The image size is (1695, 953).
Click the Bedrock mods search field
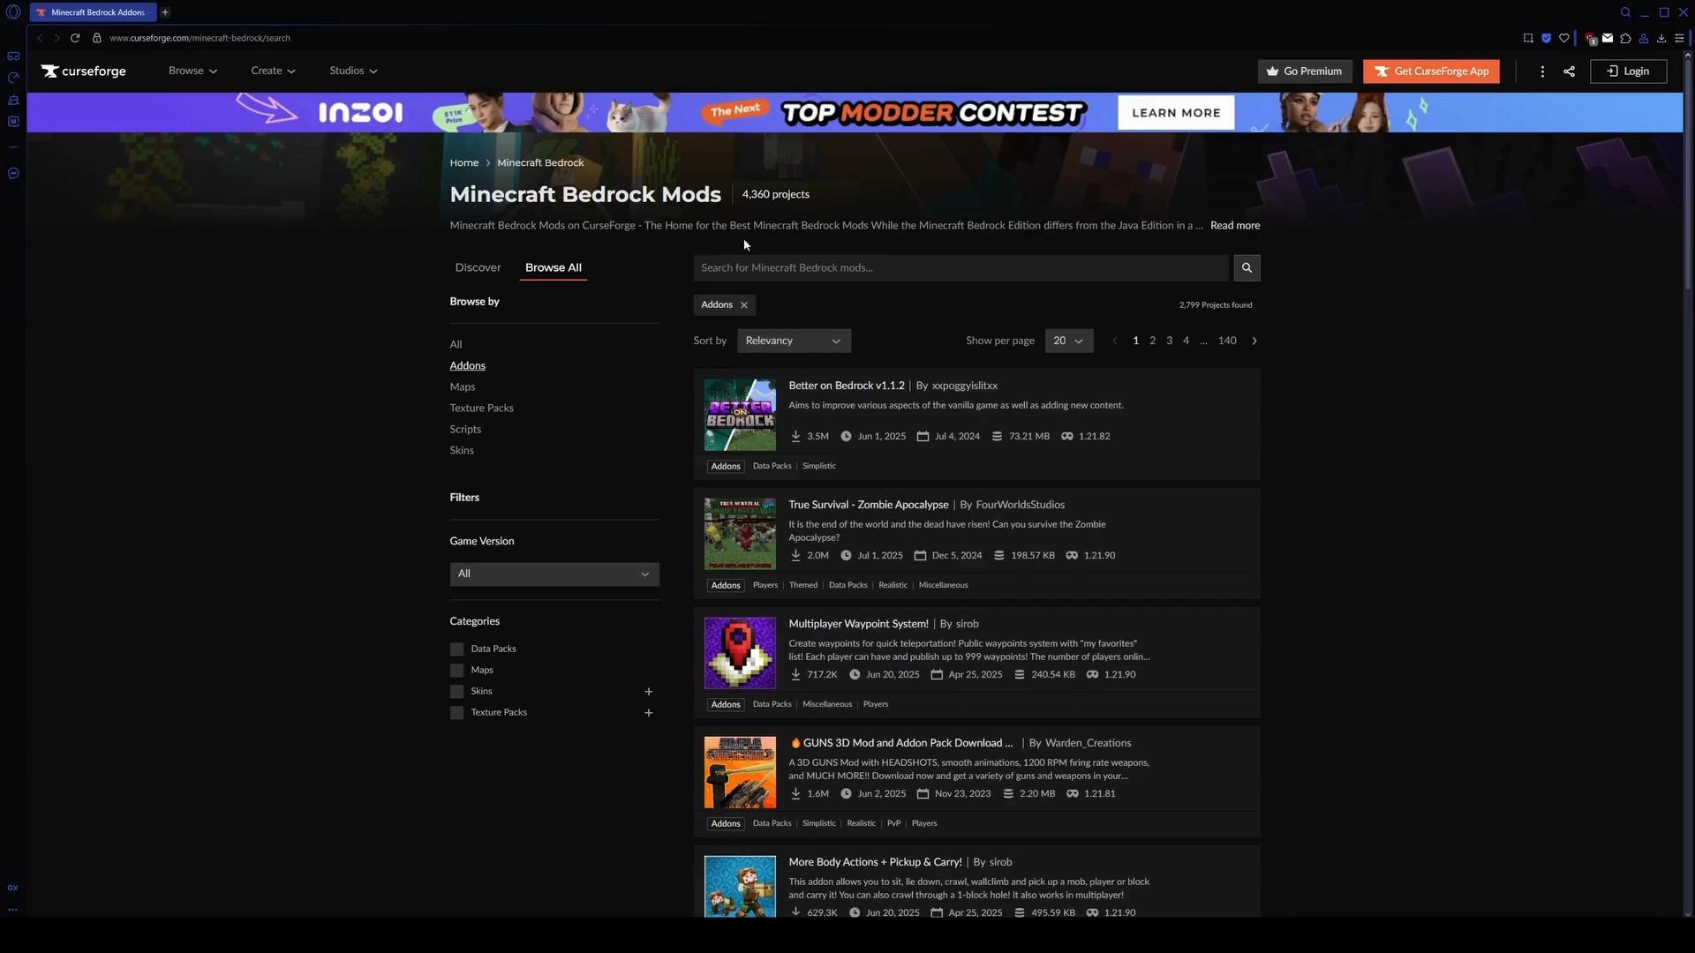pos(960,267)
